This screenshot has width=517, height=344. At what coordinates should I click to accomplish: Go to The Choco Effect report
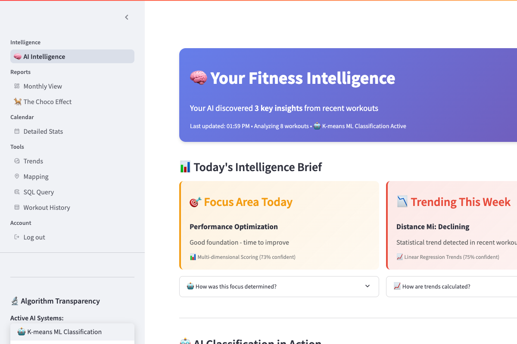click(47, 101)
